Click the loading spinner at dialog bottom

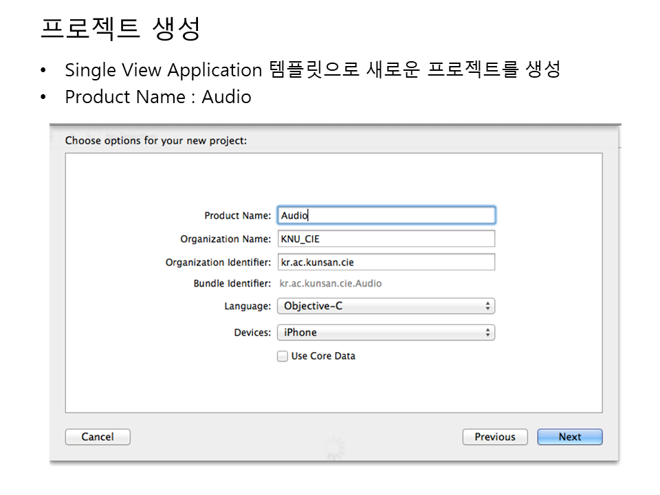point(334,448)
